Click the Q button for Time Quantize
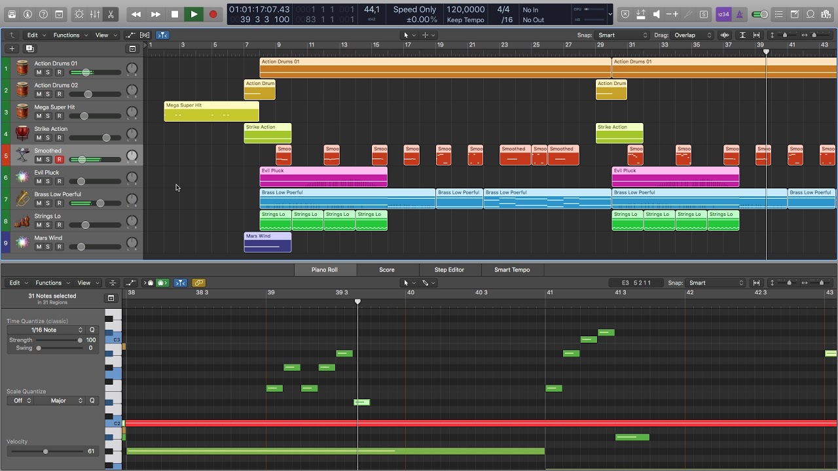This screenshot has height=471, width=838. [x=92, y=330]
